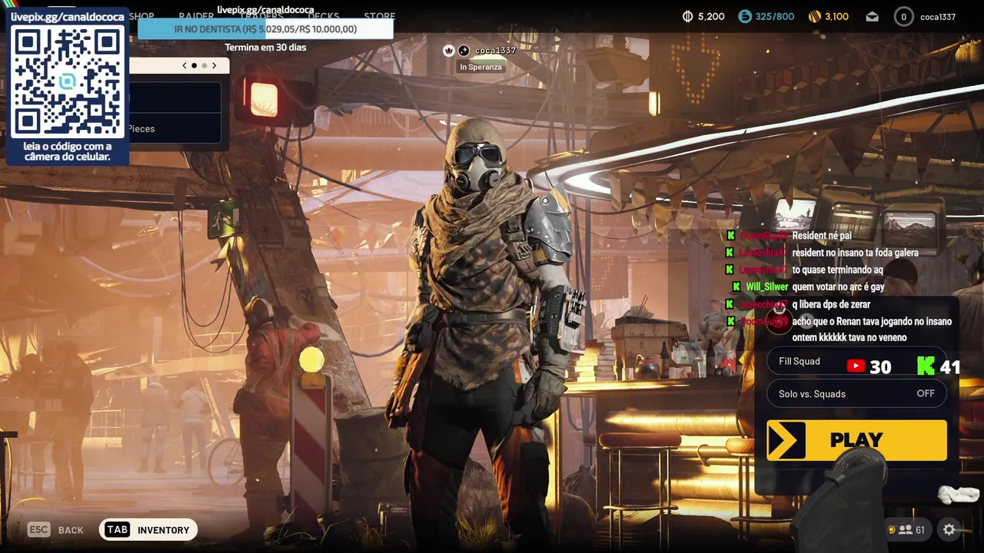The image size is (984, 553).
Task: Click the 'In Speranza' status label
Action: [x=480, y=67]
